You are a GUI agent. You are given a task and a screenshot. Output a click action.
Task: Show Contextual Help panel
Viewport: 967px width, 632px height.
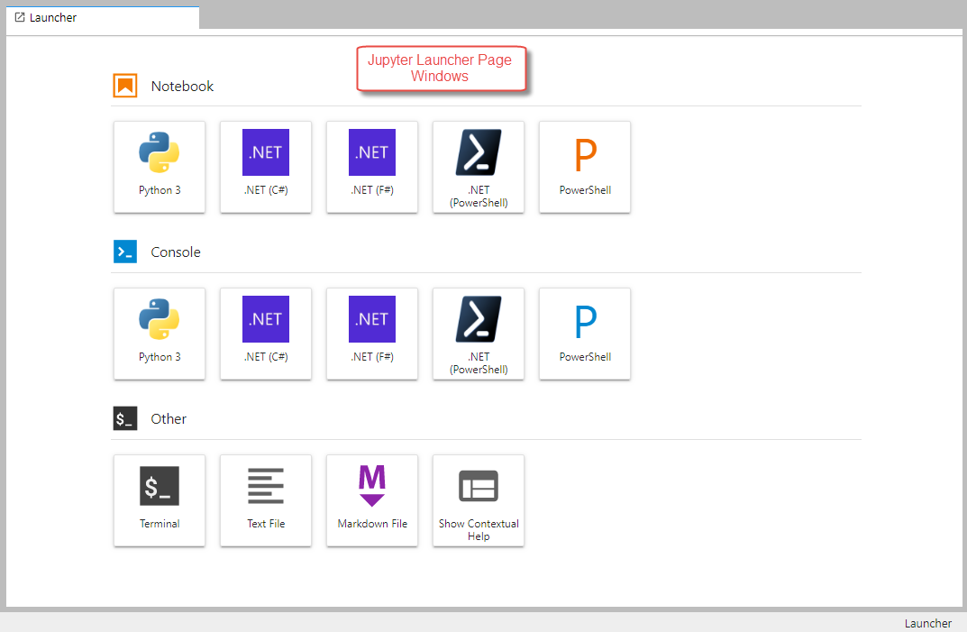coord(479,500)
